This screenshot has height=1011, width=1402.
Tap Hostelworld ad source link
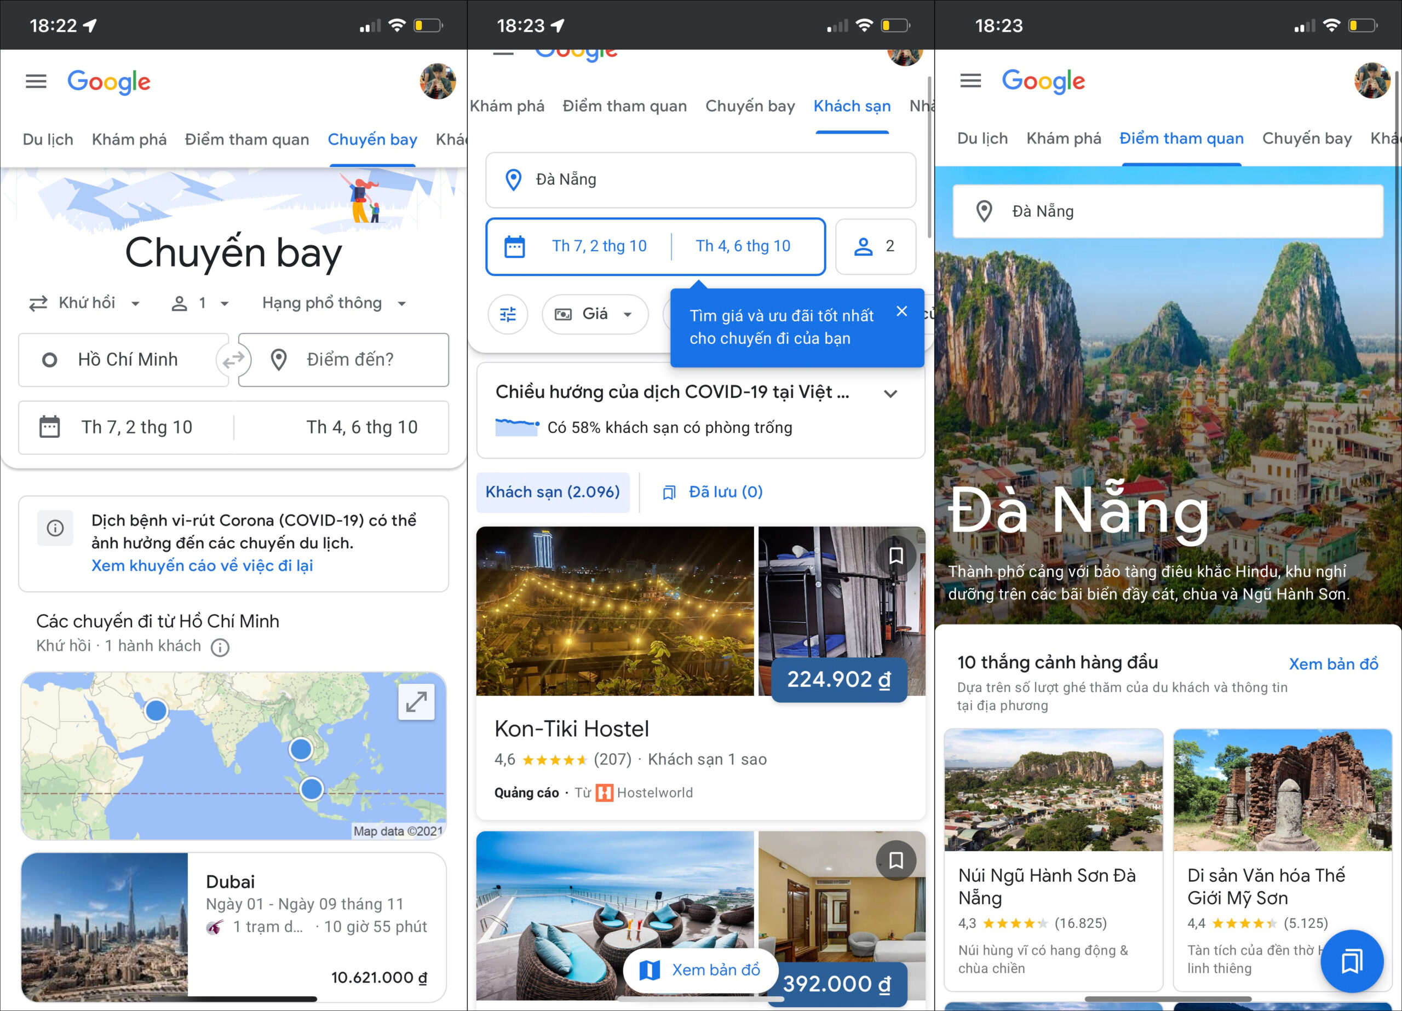click(644, 793)
